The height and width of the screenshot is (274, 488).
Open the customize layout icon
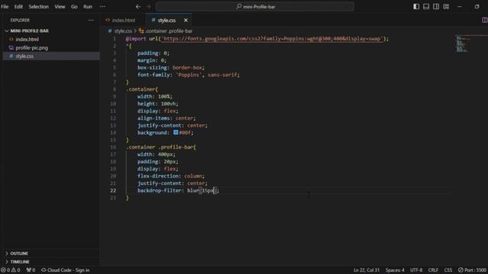tap(446, 7)
